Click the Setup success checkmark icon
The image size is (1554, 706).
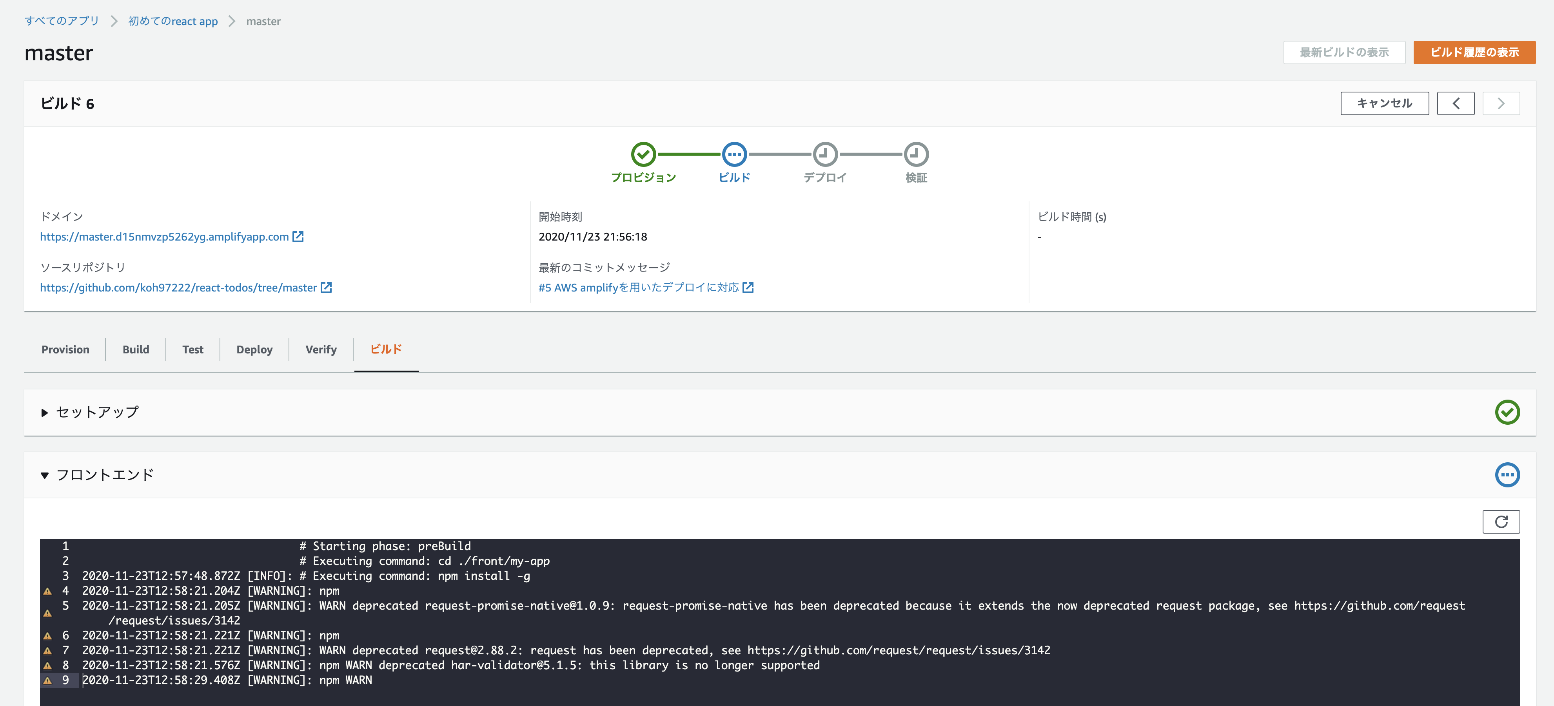point(1507,413)
